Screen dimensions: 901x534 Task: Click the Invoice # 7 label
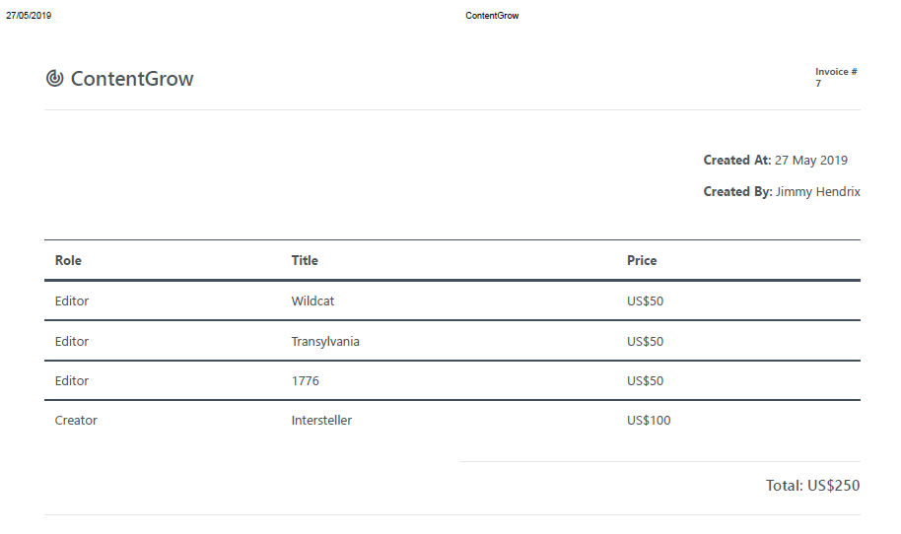(836, 77)
